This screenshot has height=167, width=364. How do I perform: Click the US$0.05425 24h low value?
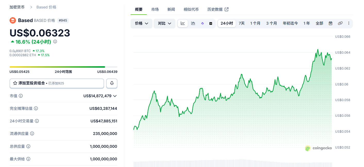click(20, 72)
